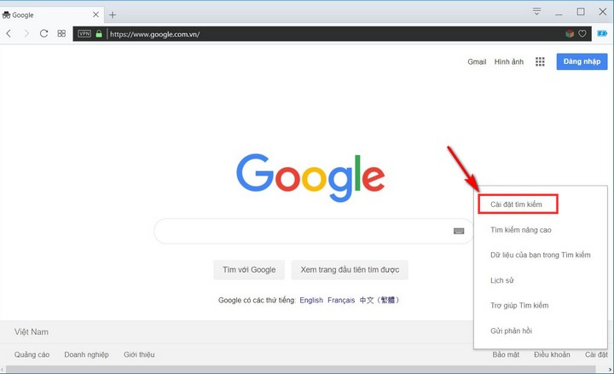This screenshot has height=374, width=614.
Task: Click the Tìm với Google button
Action: click(x=249, y=270)
